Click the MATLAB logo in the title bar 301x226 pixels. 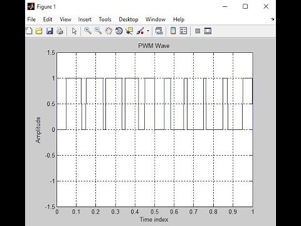click(x=31, y=6)
